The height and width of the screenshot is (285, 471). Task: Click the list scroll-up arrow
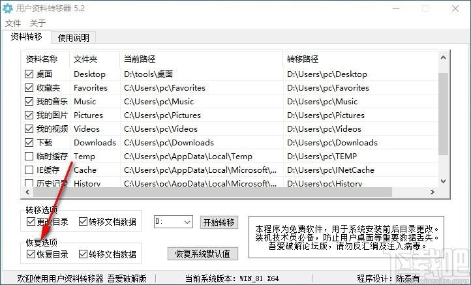click(444, 57)
